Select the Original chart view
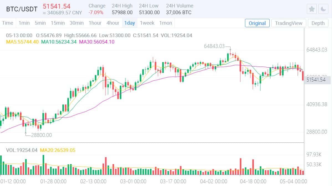The image size is (332, 186). click(257, 23)
